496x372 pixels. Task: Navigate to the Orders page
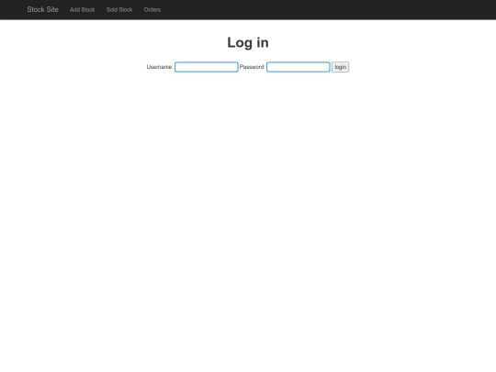click(x=152, y=10)
